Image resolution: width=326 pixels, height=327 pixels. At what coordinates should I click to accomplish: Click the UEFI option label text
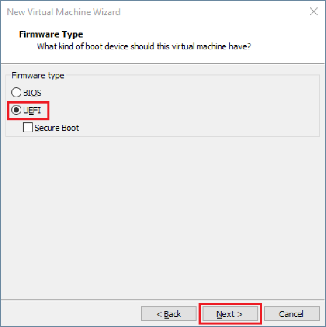(x=32, y=110)
